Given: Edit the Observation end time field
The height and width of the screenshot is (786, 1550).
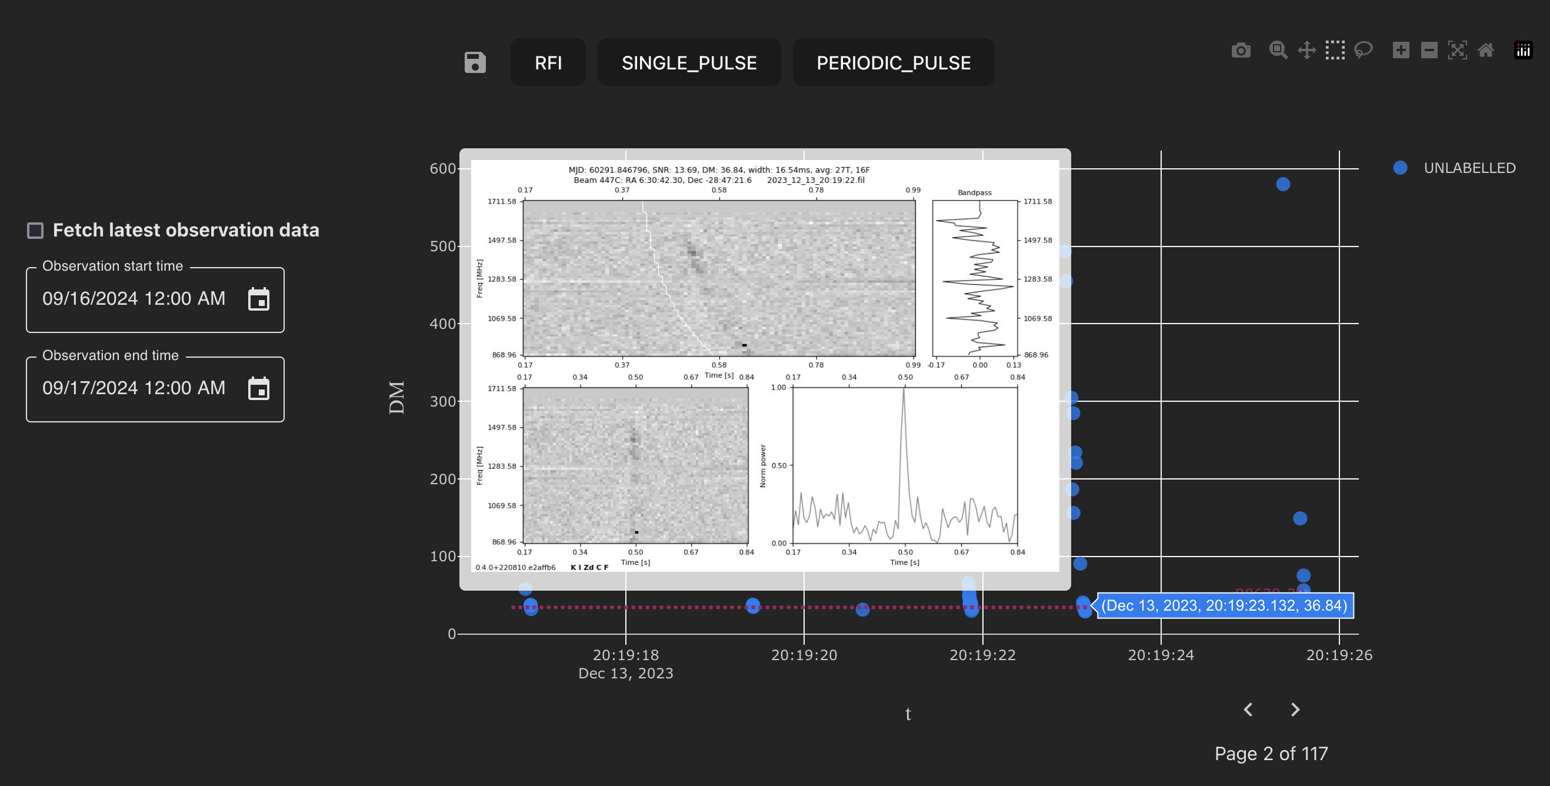Looking at the screenshot, I should pos(155,389).
